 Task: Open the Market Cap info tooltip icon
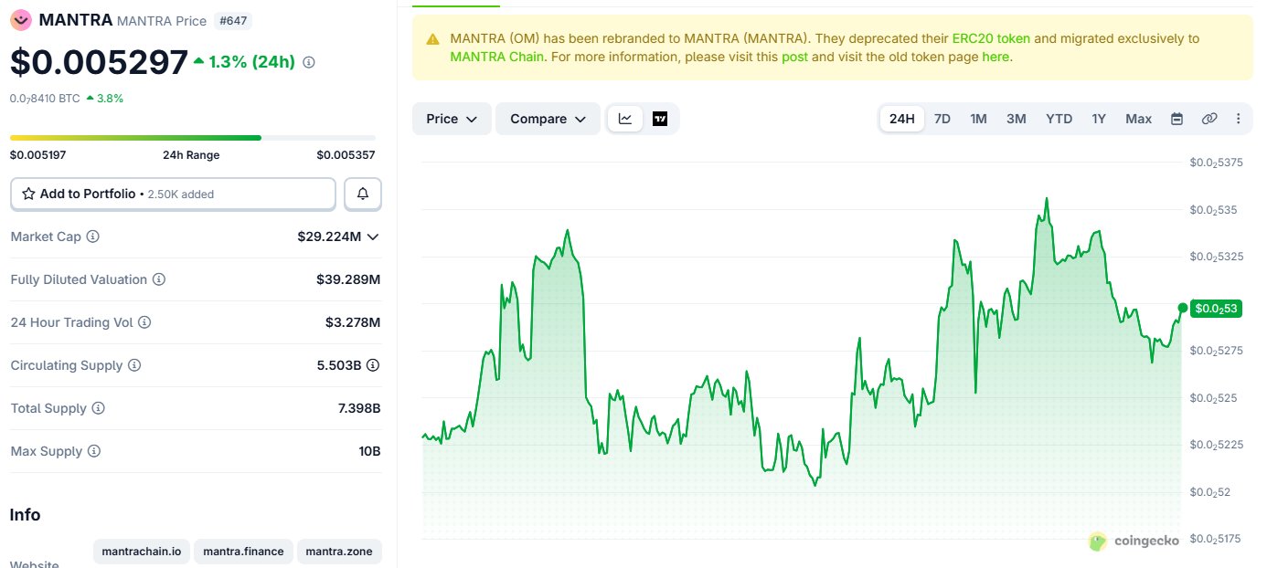92,237
